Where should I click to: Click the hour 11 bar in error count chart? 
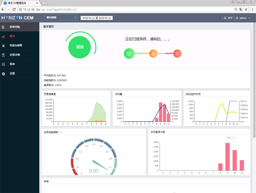pos(242,165)
